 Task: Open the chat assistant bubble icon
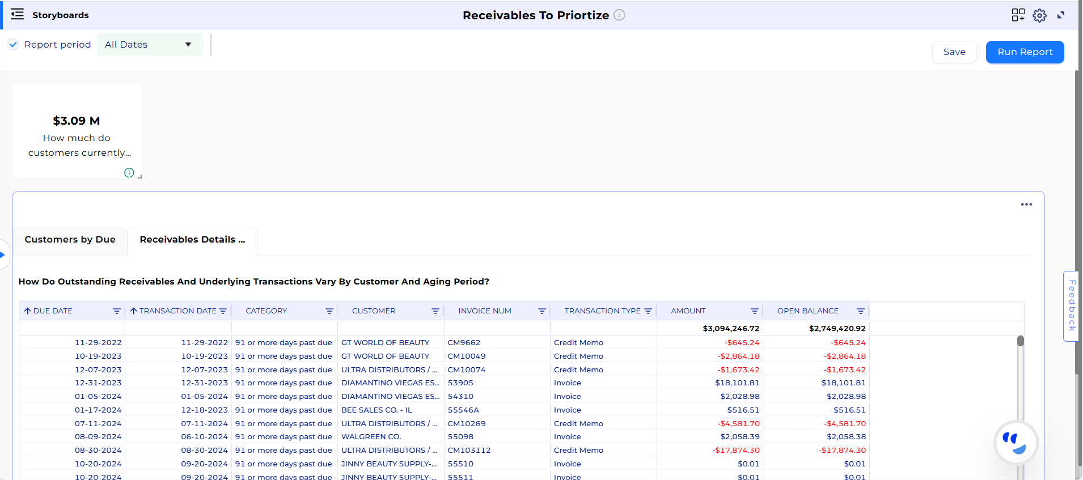click(x=1016, y=443)
